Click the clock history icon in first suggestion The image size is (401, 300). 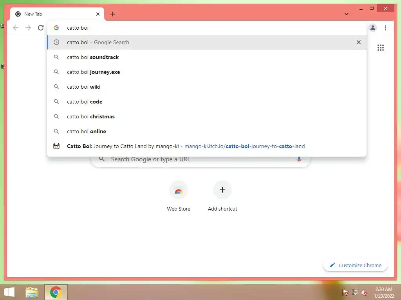pyautogui.click(x=56, y=42)
